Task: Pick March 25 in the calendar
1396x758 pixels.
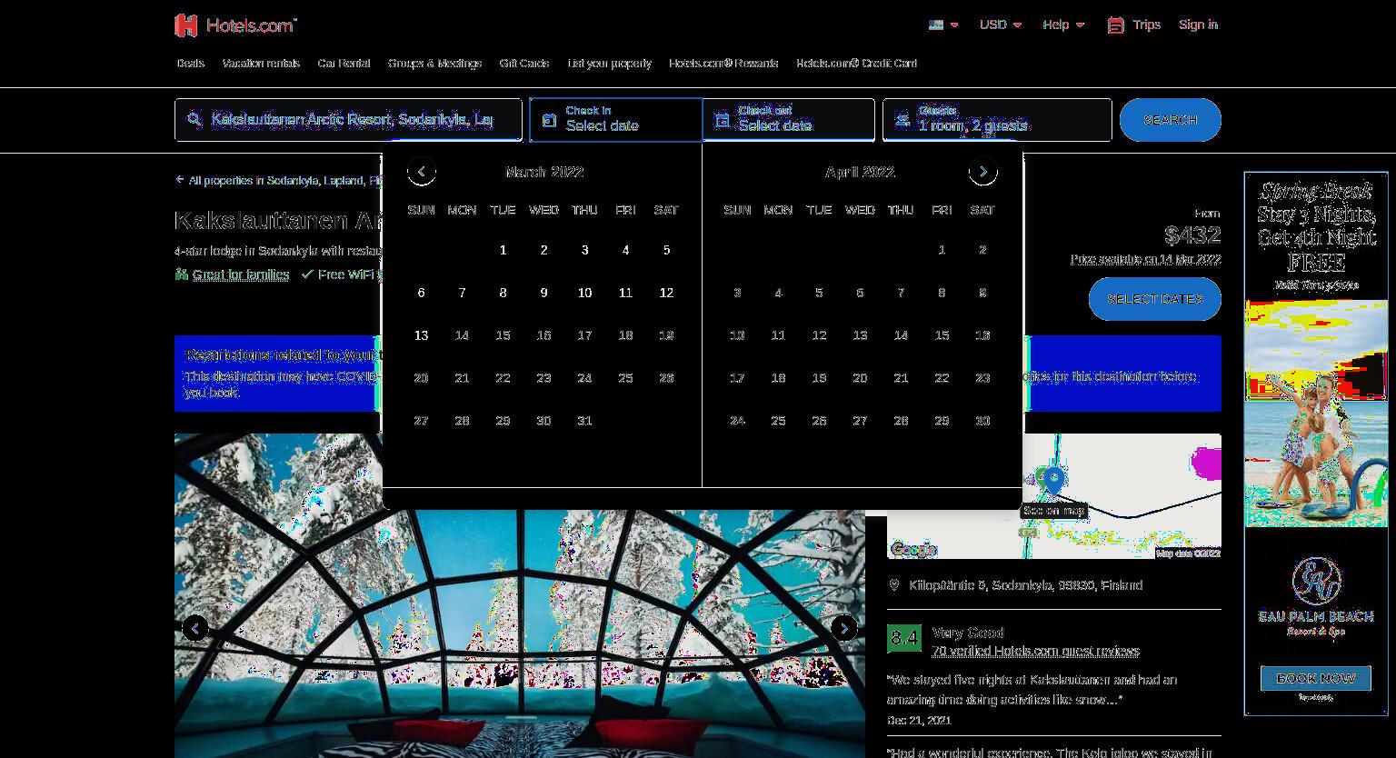Action: [x=625, y=378]
